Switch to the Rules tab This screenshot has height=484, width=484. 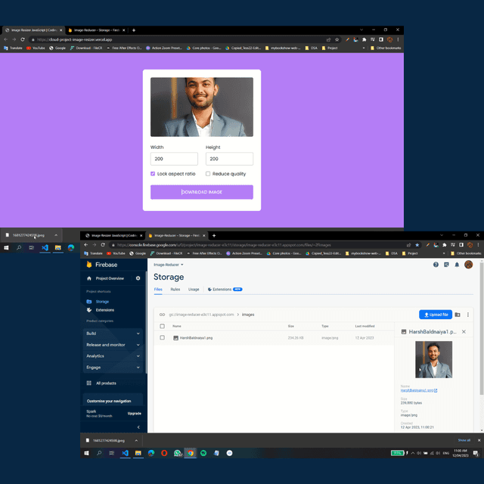175,290
